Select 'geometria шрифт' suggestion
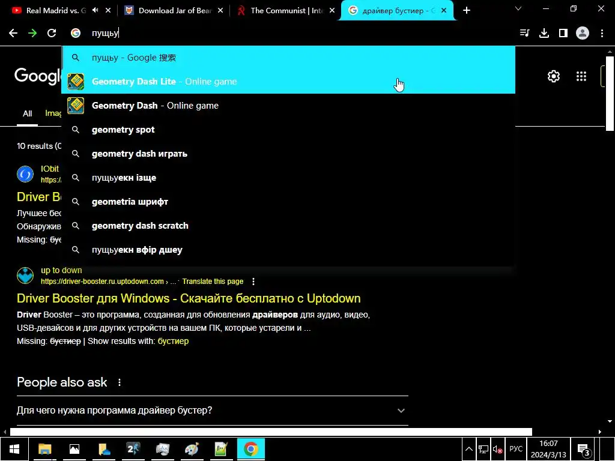 (x=288, y=202)
